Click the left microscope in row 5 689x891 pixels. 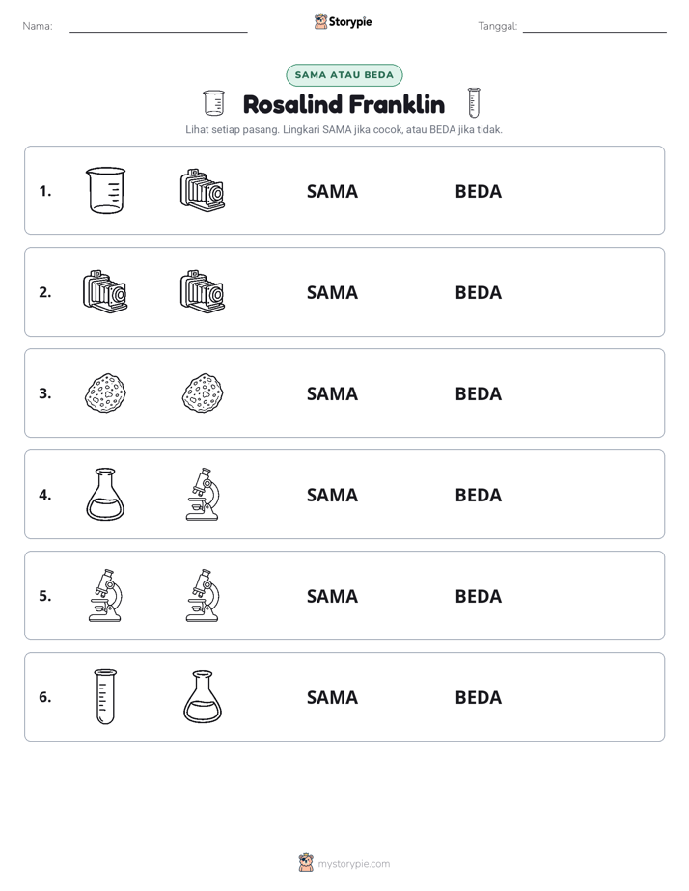(x=105, y=595)
